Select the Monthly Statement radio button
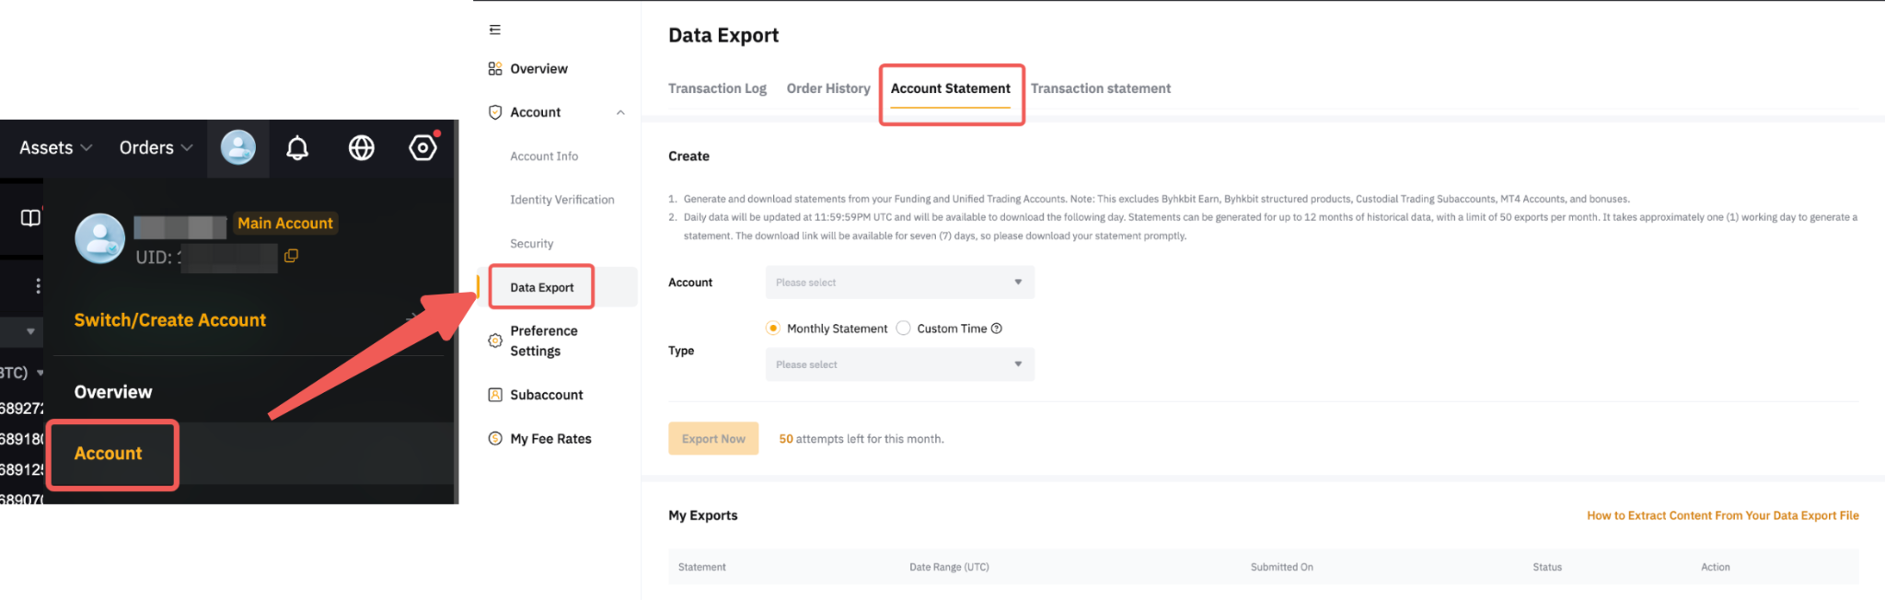Viewport: 1885px width, 600px height. pos(773,329)
